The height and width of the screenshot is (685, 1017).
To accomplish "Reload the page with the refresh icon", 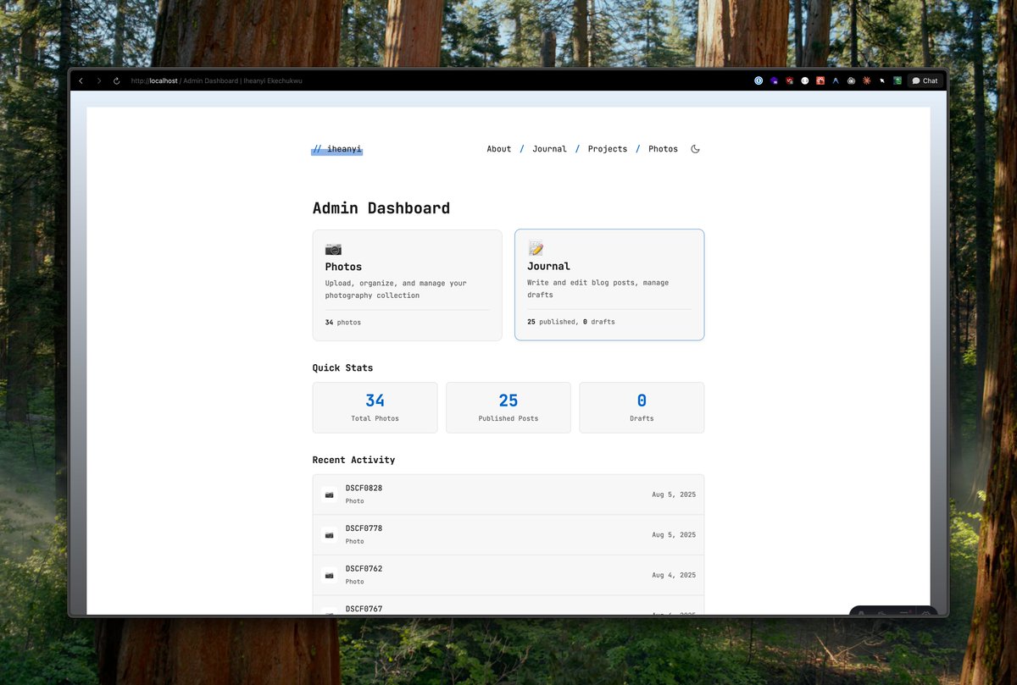I will [x=116, y=81].
